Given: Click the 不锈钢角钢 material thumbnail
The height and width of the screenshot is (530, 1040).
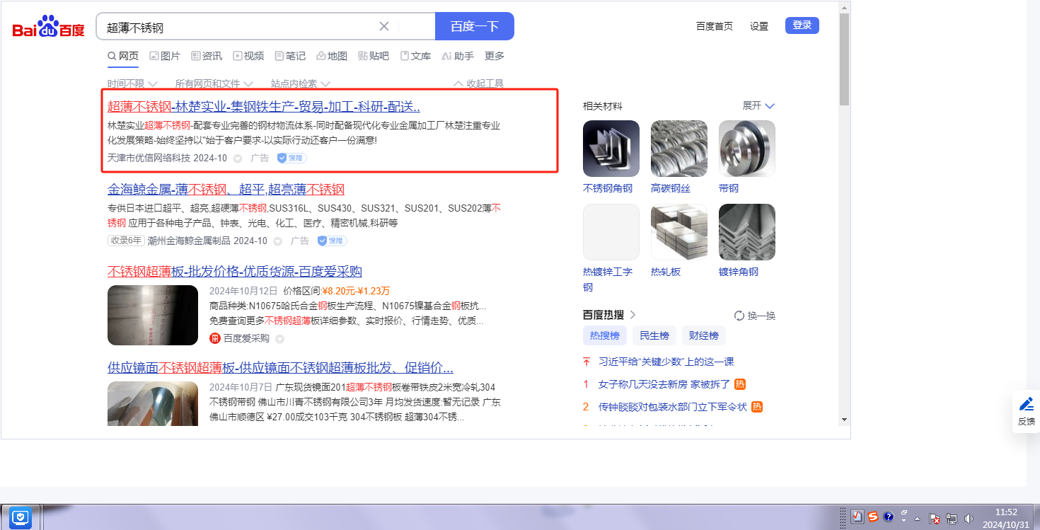Looking at the screenshot, I should tap(611, 149).
